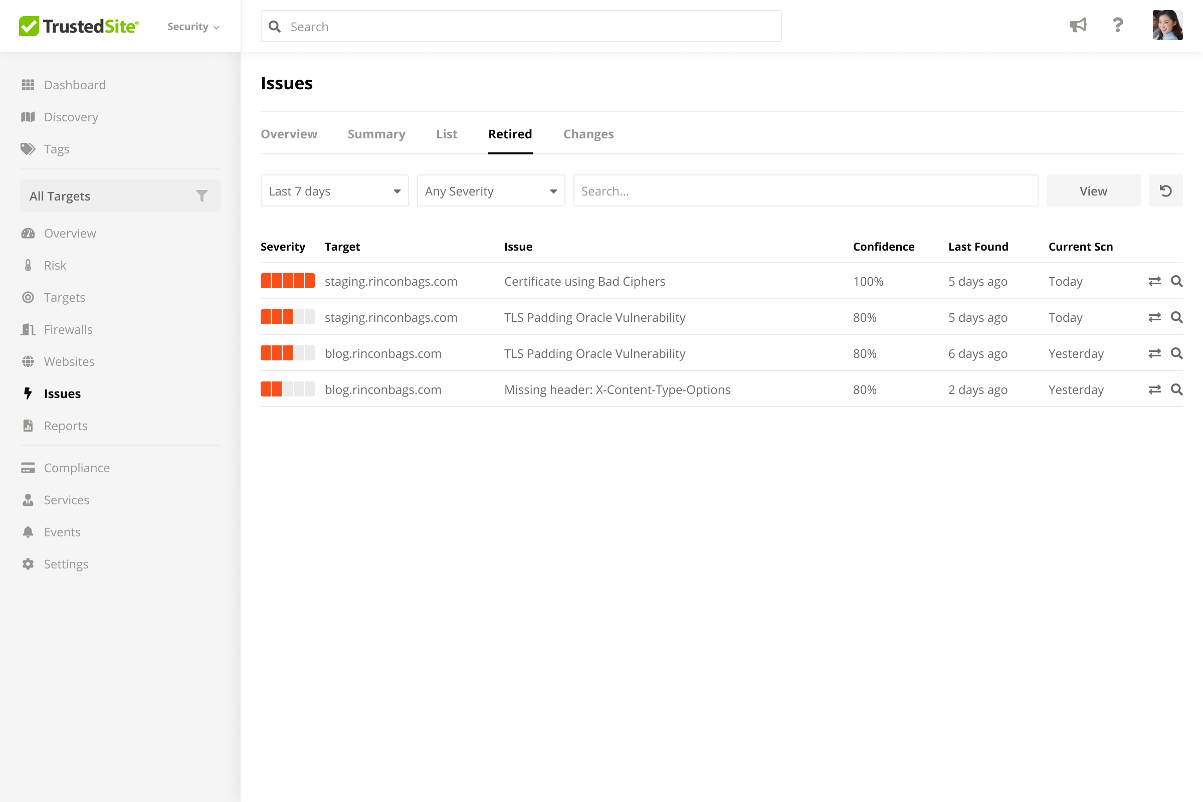Open the help question mark icon
The image size is (1203, 802).
1118,25
